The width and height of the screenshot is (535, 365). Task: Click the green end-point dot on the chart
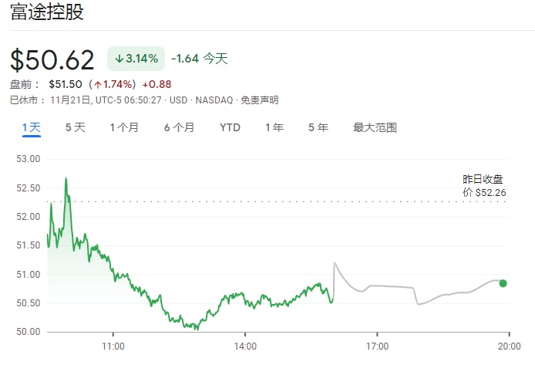(x=503, y=283)
